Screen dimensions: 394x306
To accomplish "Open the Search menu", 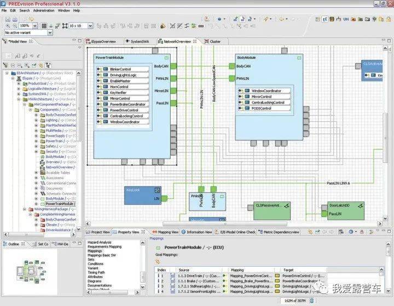I will click(25, 10).
